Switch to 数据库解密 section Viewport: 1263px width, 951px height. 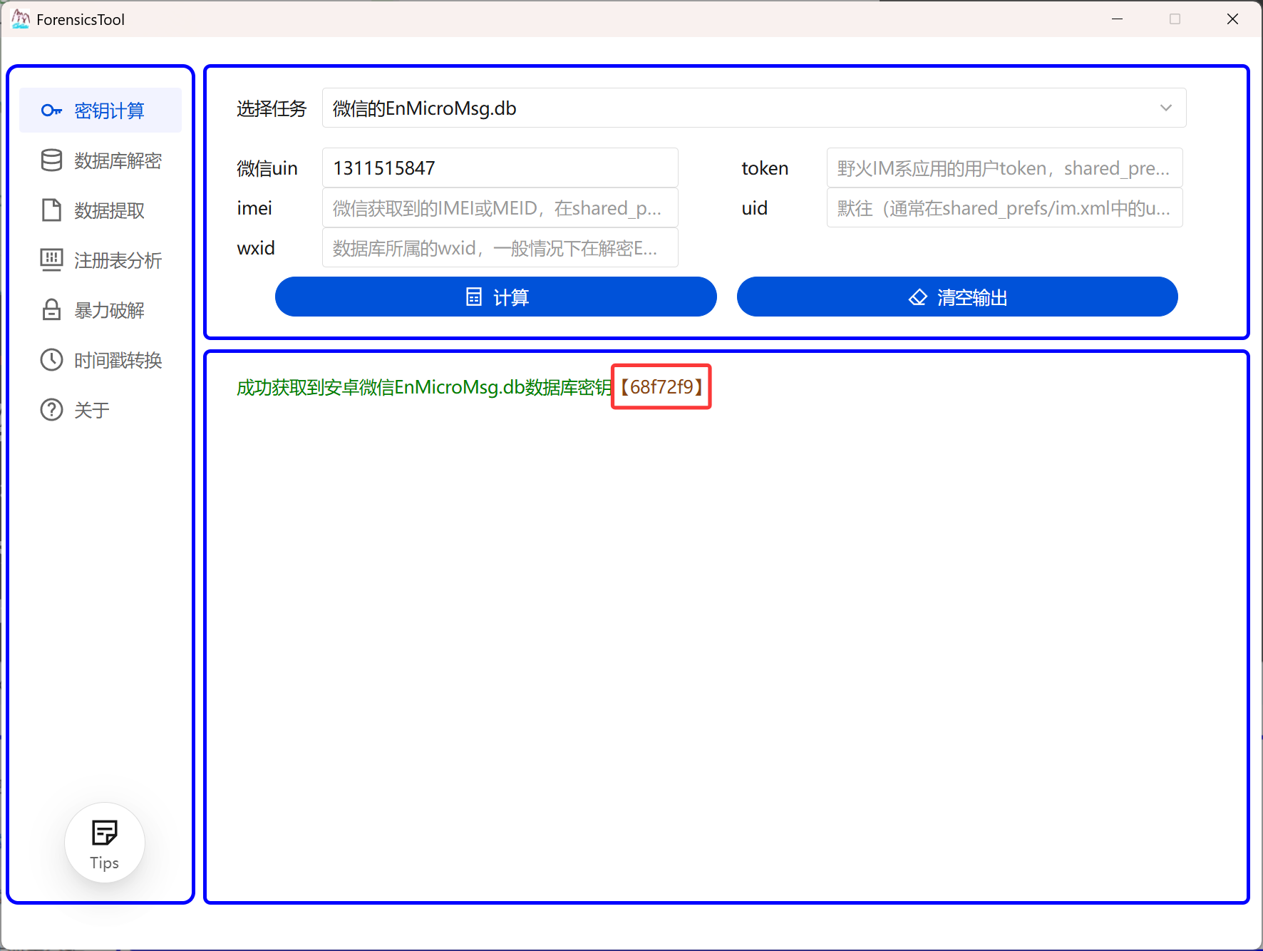pyautogui.click(x=100, y=160)
